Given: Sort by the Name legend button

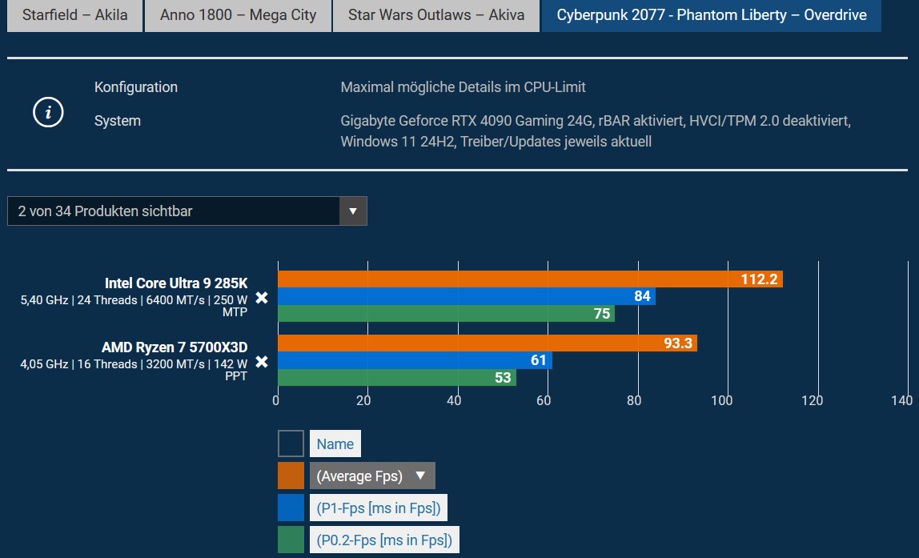Looking at the screenshot, I should (x=335, y=444).
